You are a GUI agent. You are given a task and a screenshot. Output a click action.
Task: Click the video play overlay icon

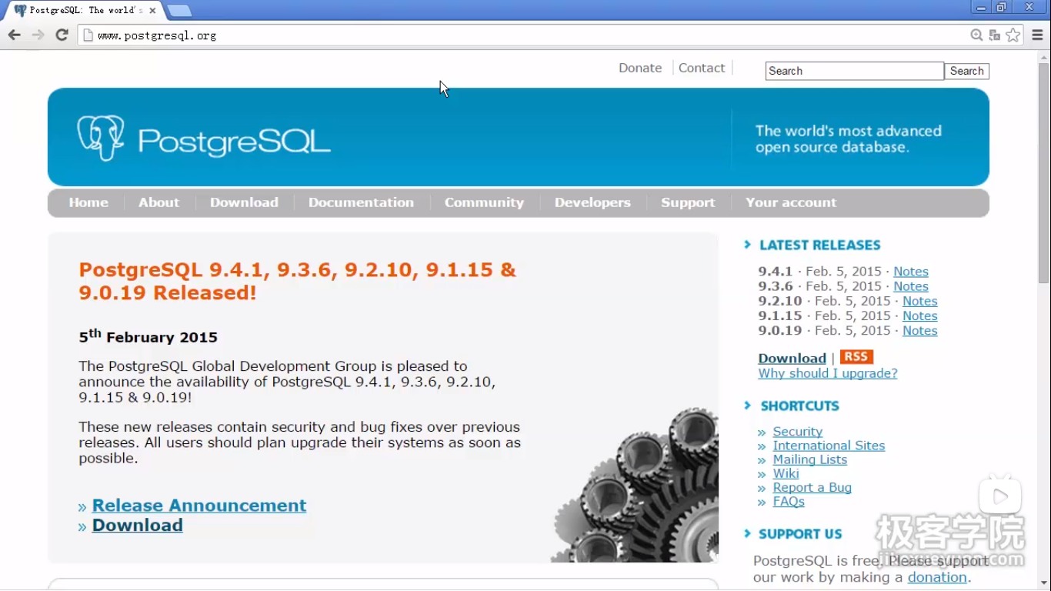click(999, 496)
